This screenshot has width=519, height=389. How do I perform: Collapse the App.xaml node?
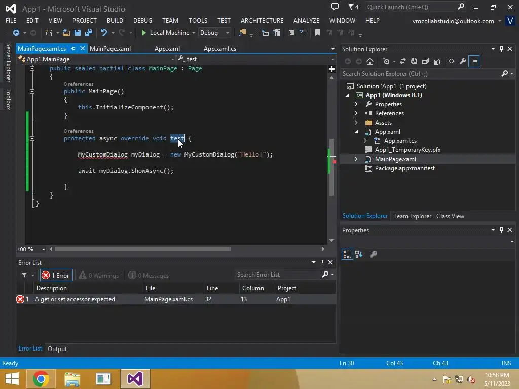tap(356, 132)
